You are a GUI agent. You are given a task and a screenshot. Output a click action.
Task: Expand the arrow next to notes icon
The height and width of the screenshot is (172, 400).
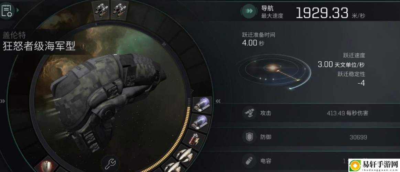click(18, 10)
